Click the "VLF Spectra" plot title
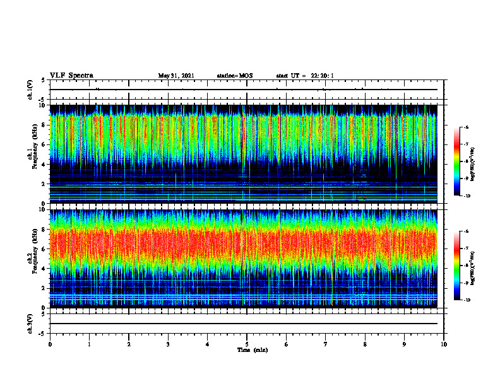 (71, 76)
